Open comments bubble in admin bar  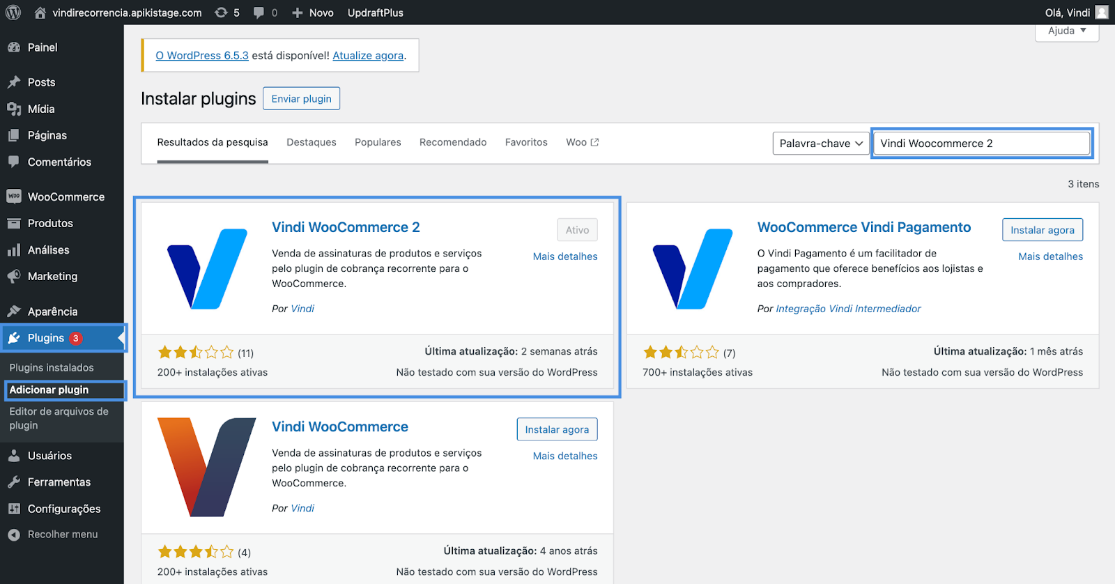tap(259, 13)
